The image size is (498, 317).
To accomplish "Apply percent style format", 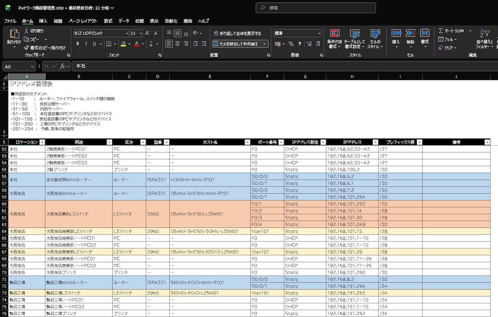I will [291, 44].
